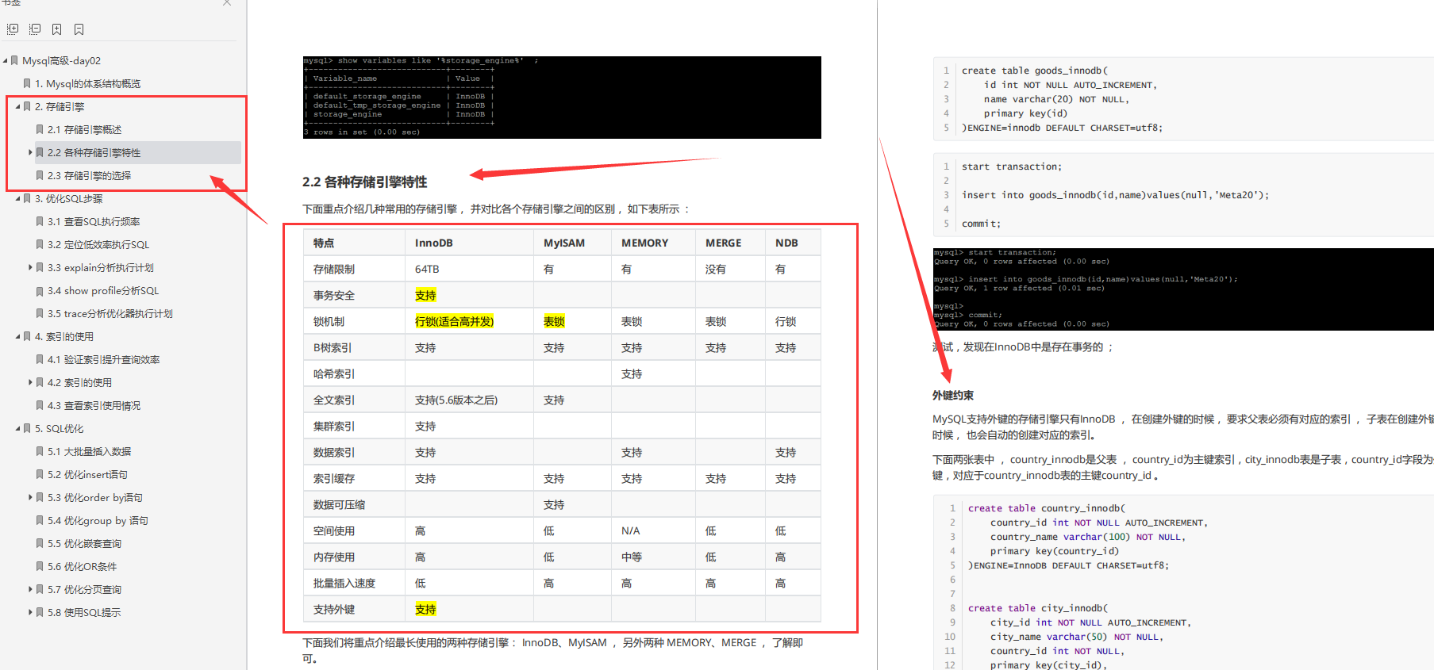Click the collapse all bookmarks icon
Screen dimensions: 1434x670
point(35,29)
